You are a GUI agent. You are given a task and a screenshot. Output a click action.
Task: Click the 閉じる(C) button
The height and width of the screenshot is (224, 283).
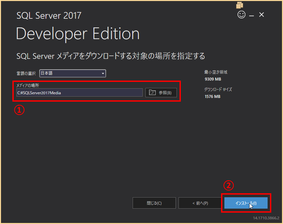pyautogui.click(x=154, y=203)
